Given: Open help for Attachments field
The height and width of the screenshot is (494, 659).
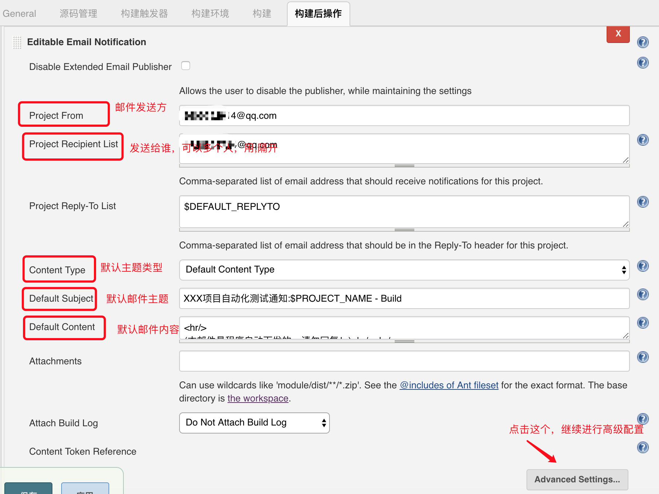Looking at the screenshot, I should tap(643, 357).
